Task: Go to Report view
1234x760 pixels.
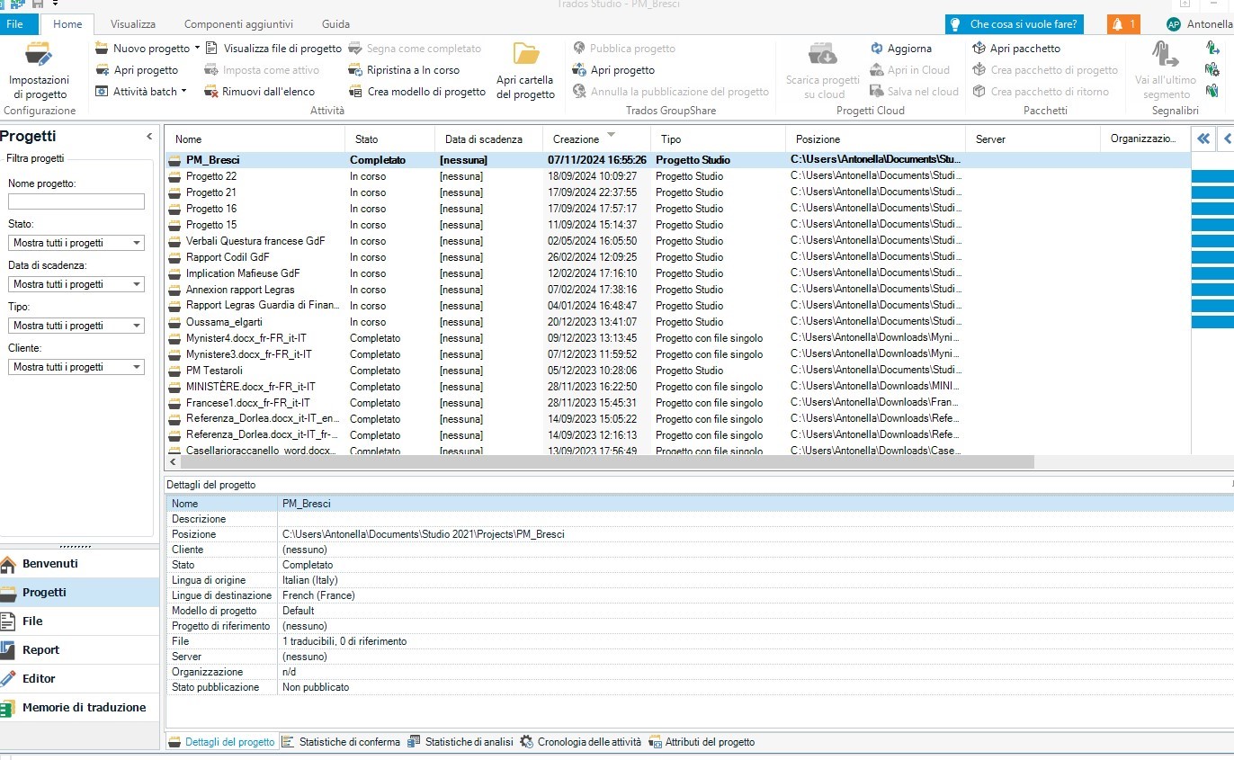Action: (x=80, y=650)
